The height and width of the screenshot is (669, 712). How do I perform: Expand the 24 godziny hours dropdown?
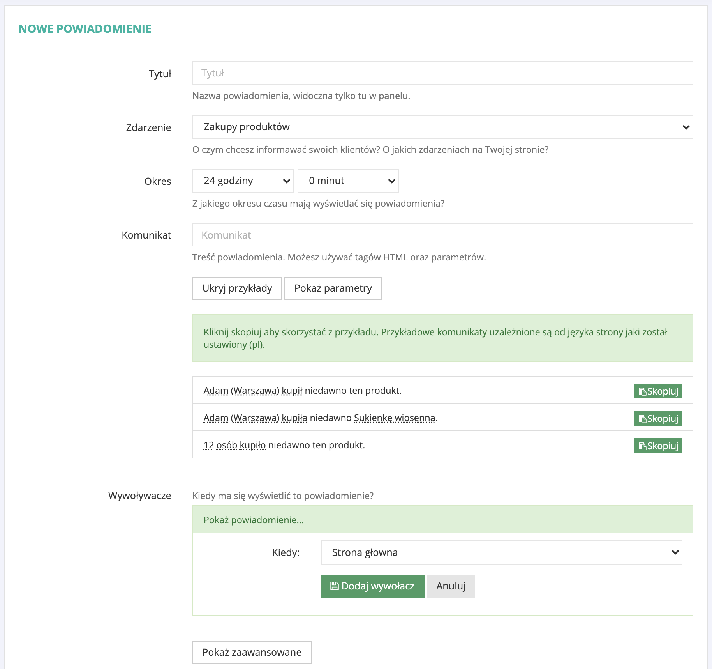click(243, 181)
